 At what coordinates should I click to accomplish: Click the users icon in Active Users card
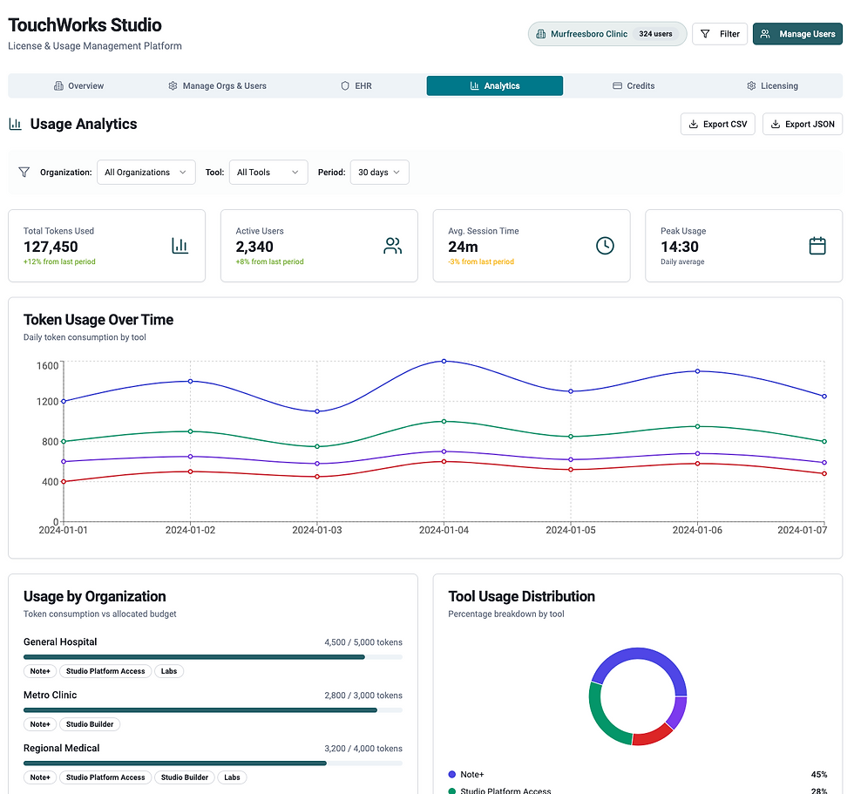393,246
